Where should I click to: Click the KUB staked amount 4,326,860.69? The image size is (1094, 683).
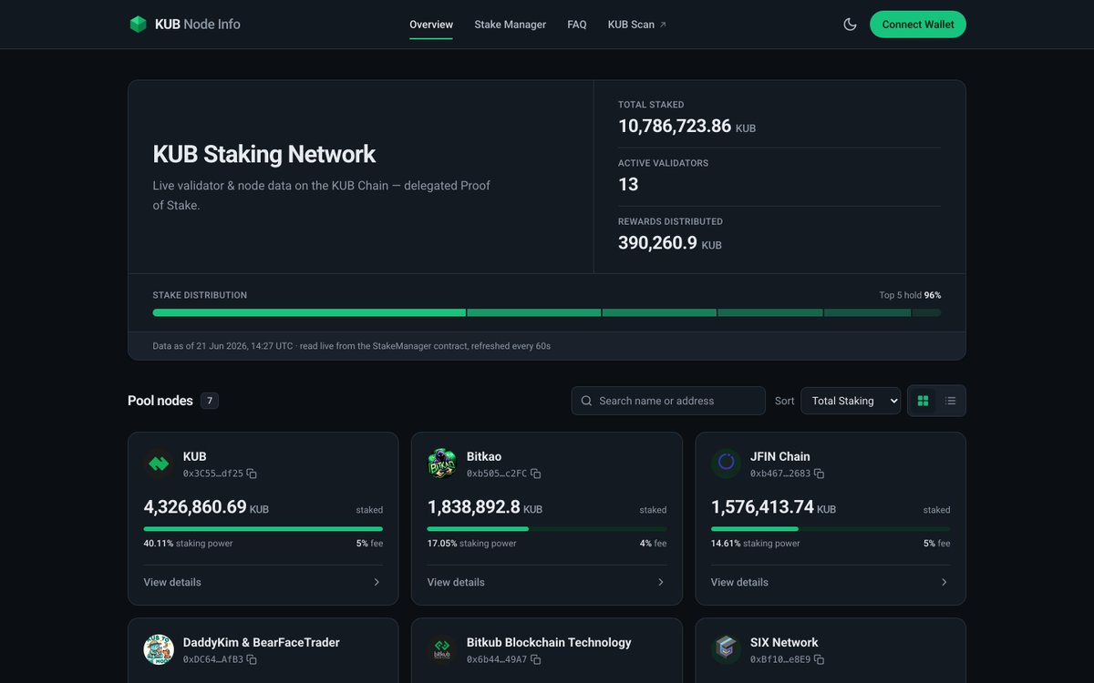195,506
